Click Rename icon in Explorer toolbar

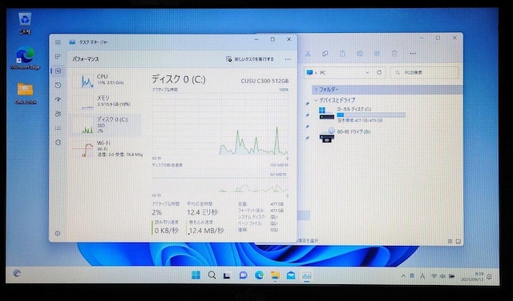[360, 54]
